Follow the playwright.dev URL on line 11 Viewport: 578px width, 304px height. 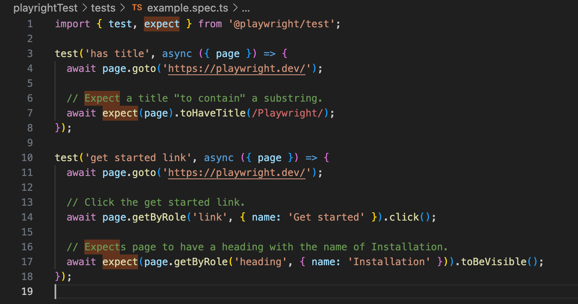[236, 172]
